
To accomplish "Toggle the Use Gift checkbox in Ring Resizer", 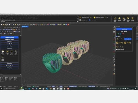I will click(117, 36).
